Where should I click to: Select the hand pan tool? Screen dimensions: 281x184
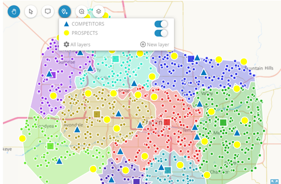coord(14,12)
